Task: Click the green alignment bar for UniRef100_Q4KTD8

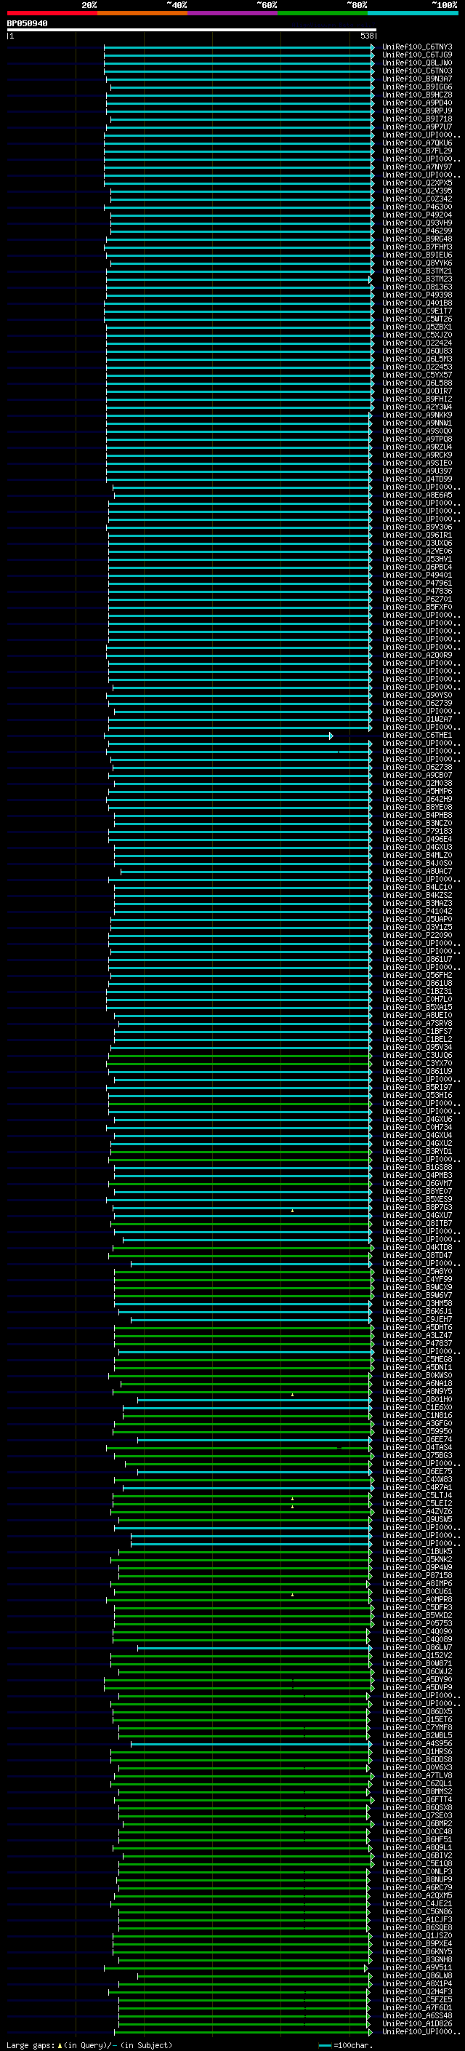Action: point(242,1248)
